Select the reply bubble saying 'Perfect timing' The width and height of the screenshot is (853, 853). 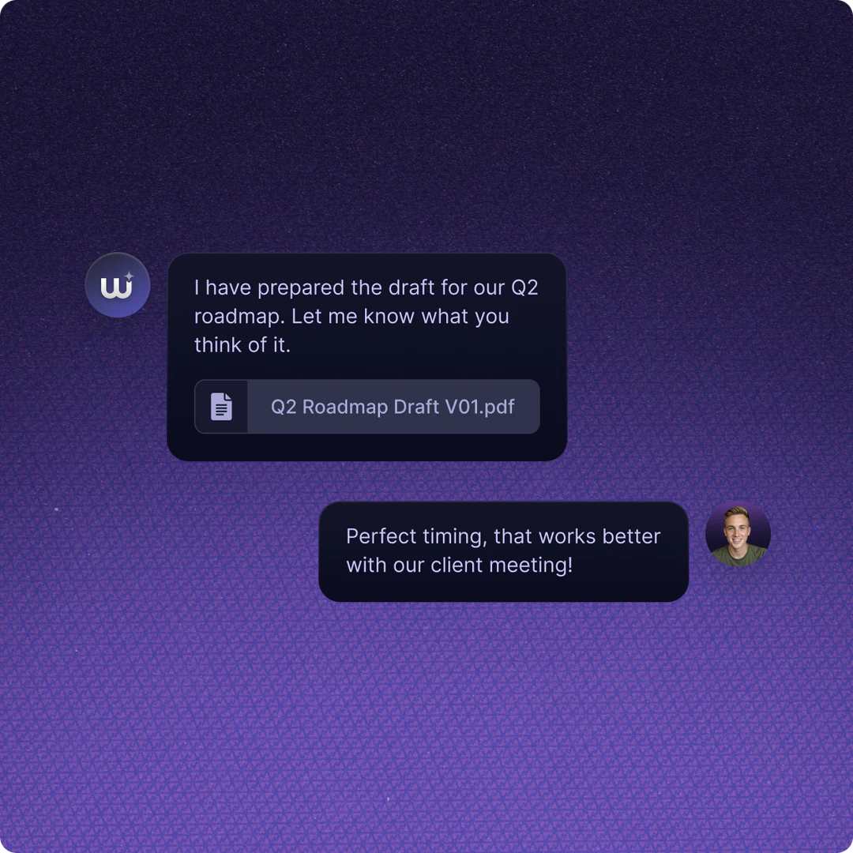coord(503,551)
